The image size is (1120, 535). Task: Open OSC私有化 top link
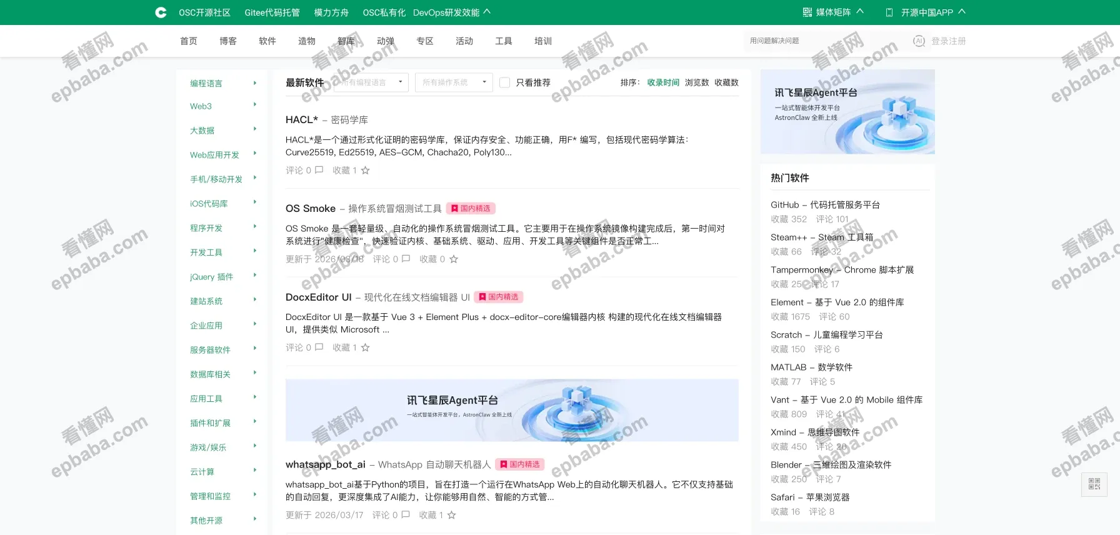(384, 12)
